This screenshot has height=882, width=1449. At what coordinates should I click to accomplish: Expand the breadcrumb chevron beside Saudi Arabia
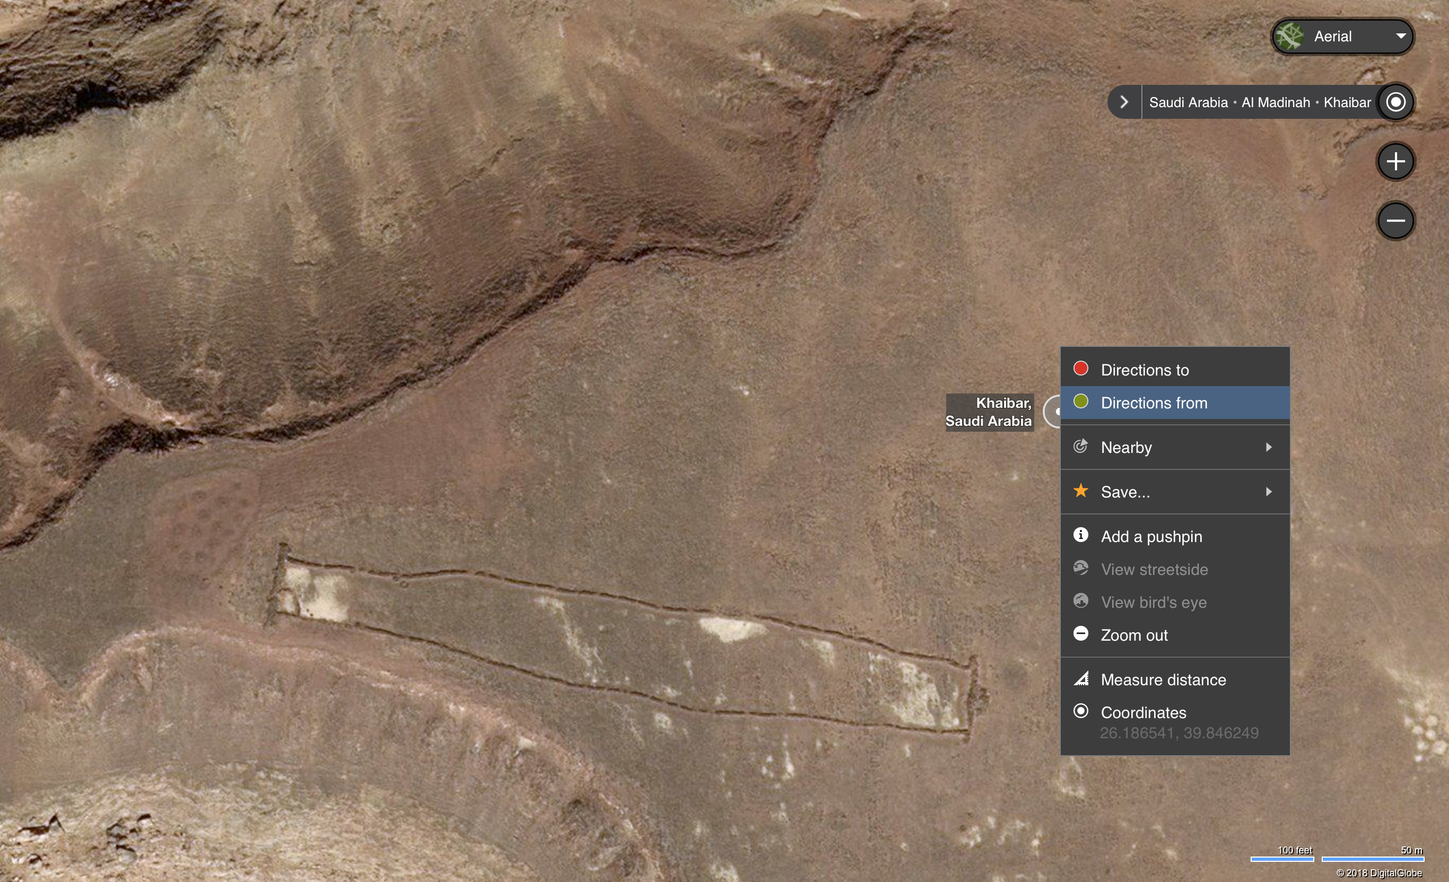coord(1124,102)
